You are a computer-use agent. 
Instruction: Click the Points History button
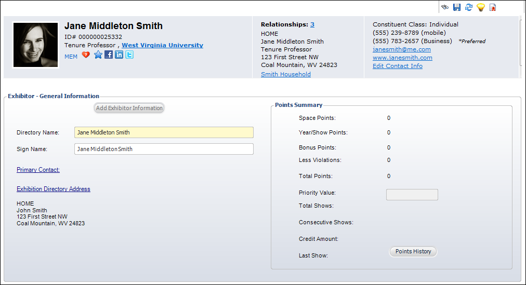[x=413, y=251]
